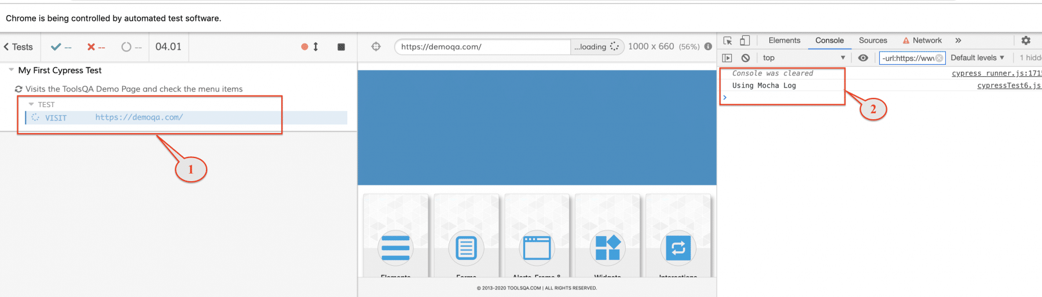Click the Using Mocha Log message
This screenshot has width=1042, height=297.
[x=764, y=86]
